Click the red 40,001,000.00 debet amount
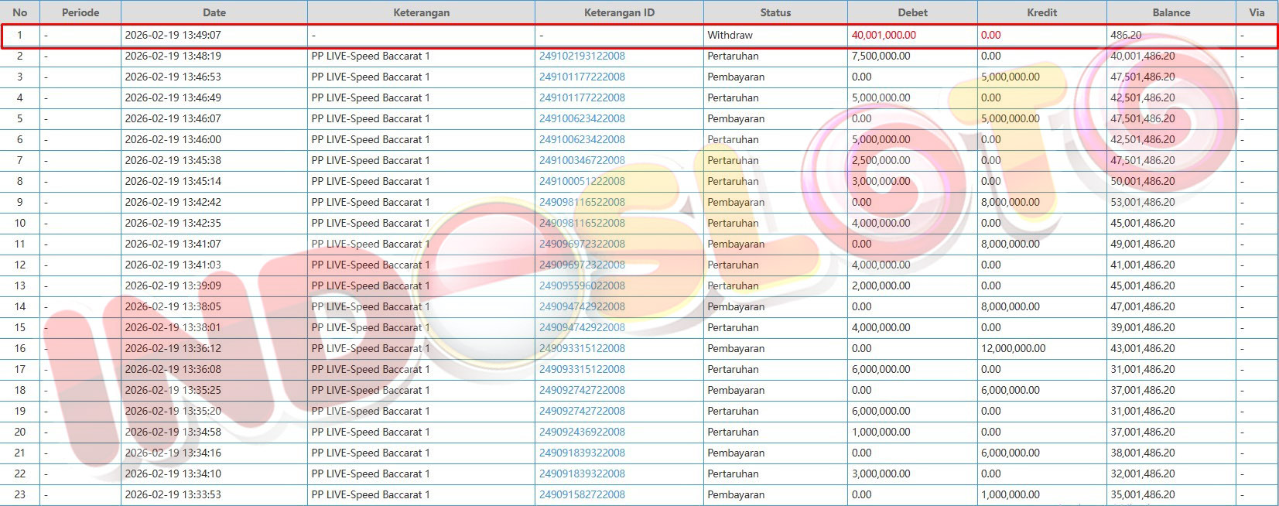 coord(884,36)
